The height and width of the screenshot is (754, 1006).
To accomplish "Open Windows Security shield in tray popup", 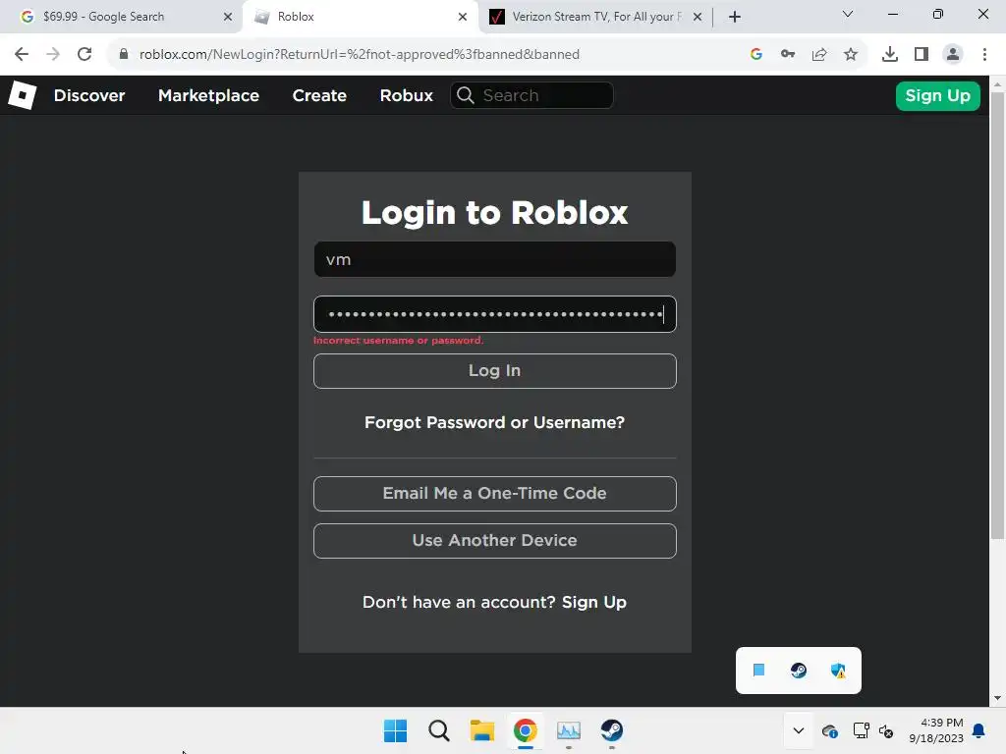I will pos(838,671).
